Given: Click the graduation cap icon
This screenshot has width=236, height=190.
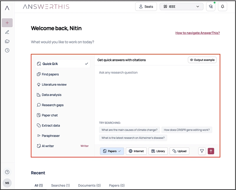Looking at the screenshot, I should click(x=211, y=7).
